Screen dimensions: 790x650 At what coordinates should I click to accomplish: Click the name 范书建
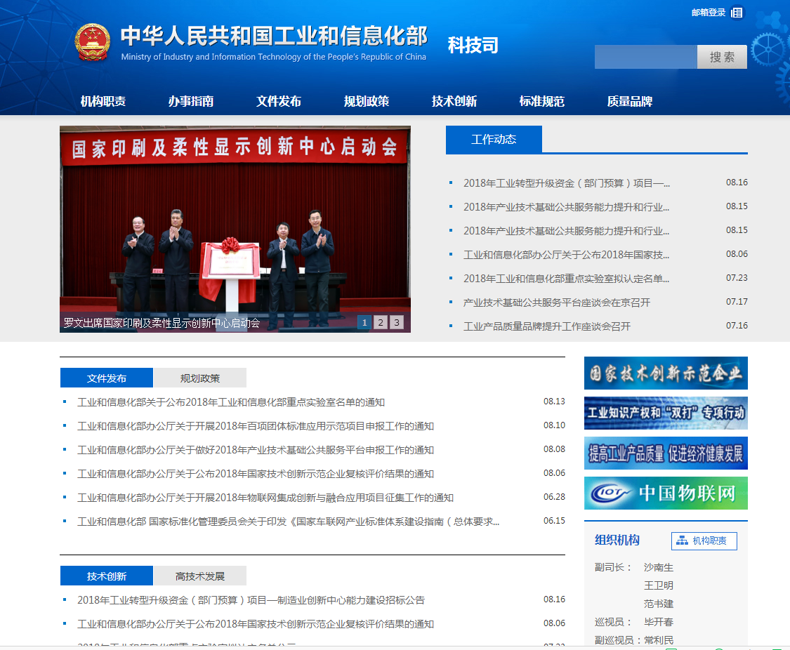(x=659, y=604)
